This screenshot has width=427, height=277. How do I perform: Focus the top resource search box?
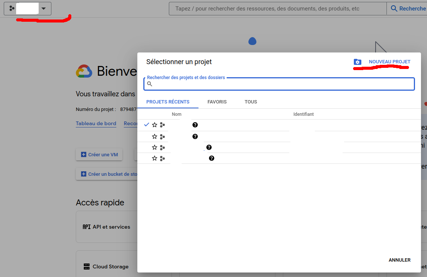click(278, 9)
